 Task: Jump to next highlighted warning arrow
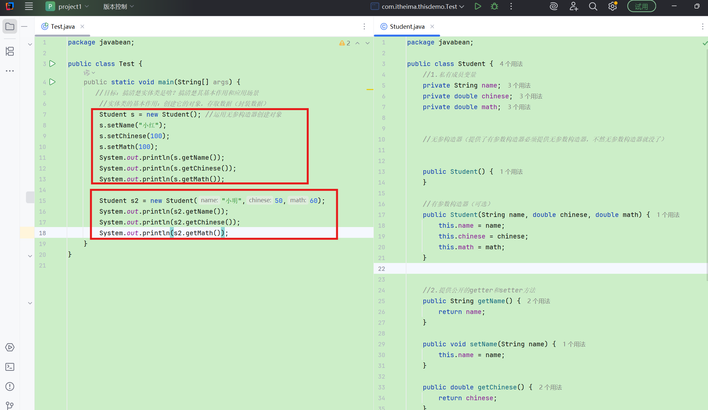click(x=368, y=43)
